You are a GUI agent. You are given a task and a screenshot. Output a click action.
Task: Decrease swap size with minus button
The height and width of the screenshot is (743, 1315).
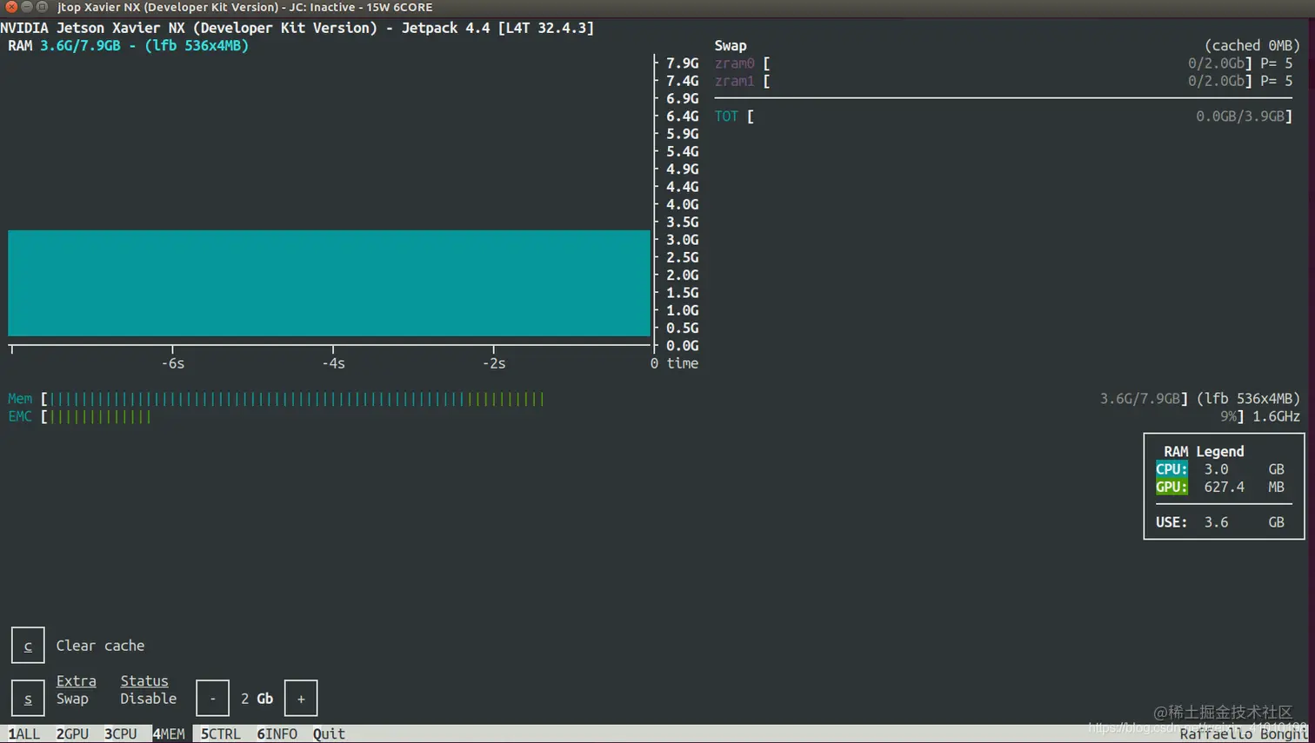212,699
